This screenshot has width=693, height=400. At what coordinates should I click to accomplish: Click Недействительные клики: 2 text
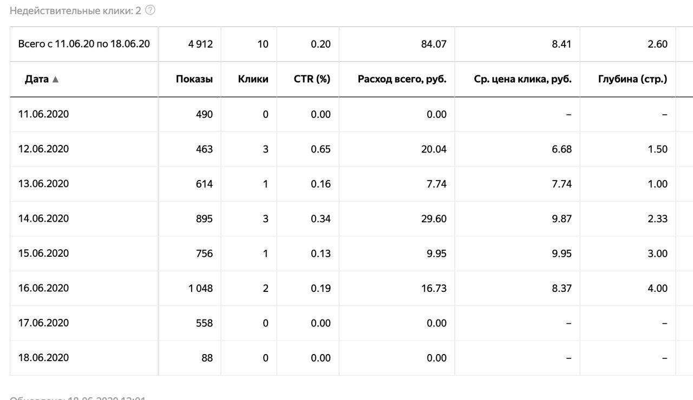click(76, 10)
